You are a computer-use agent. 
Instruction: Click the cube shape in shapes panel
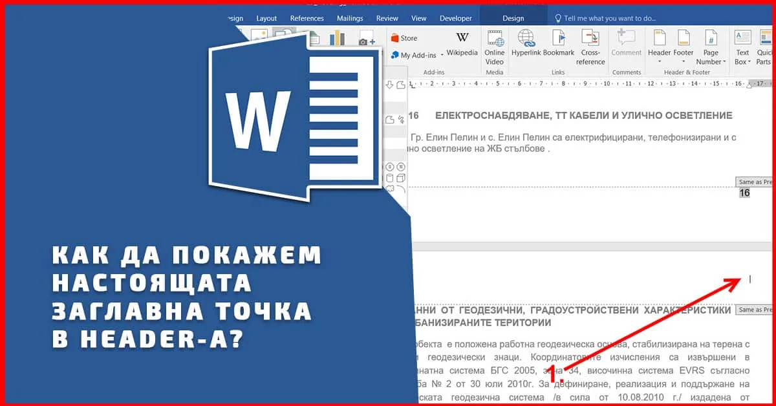tap(401, 178)
